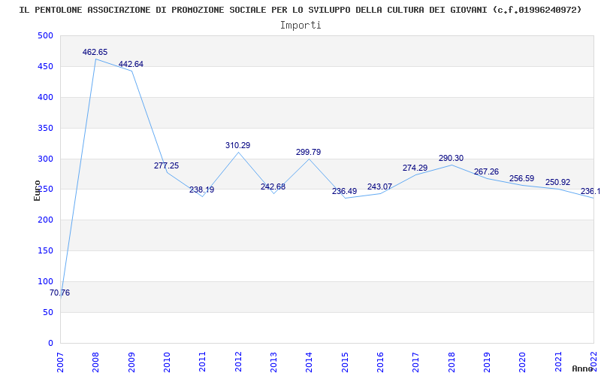
Task: Select the 2019 x-axis year label
Action: click(487, 362)
